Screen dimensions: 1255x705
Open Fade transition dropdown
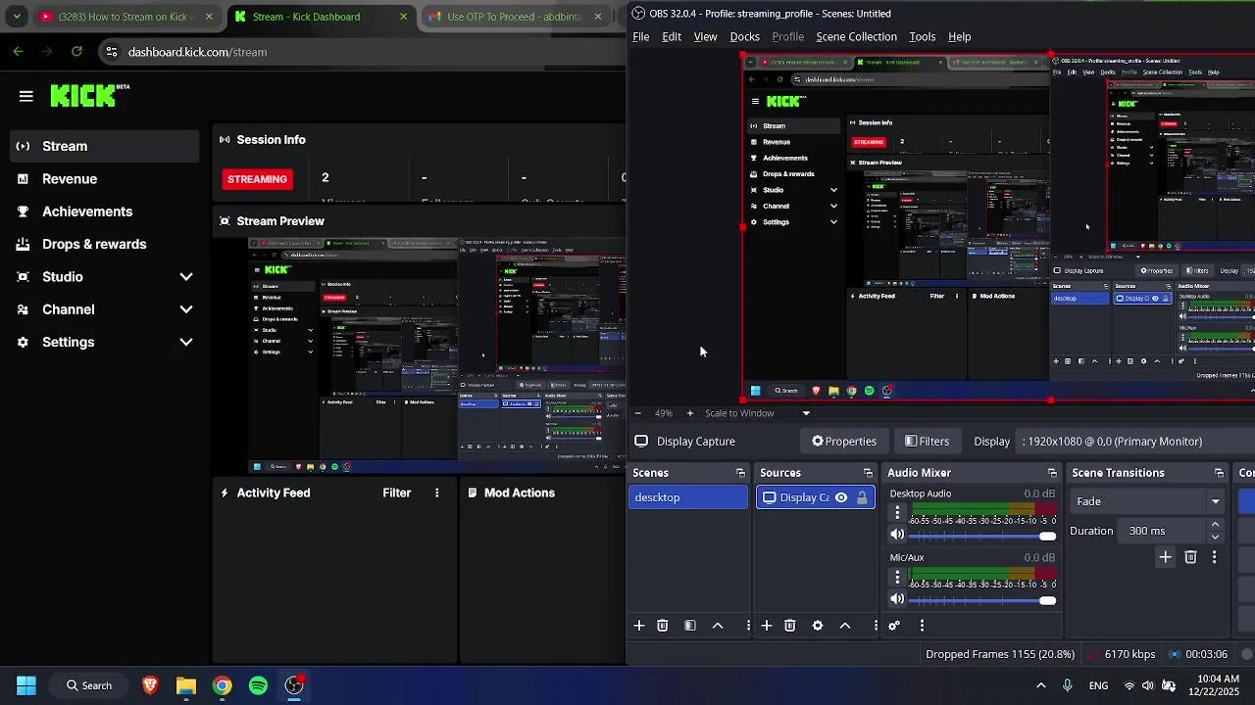tap(1147, 501)
